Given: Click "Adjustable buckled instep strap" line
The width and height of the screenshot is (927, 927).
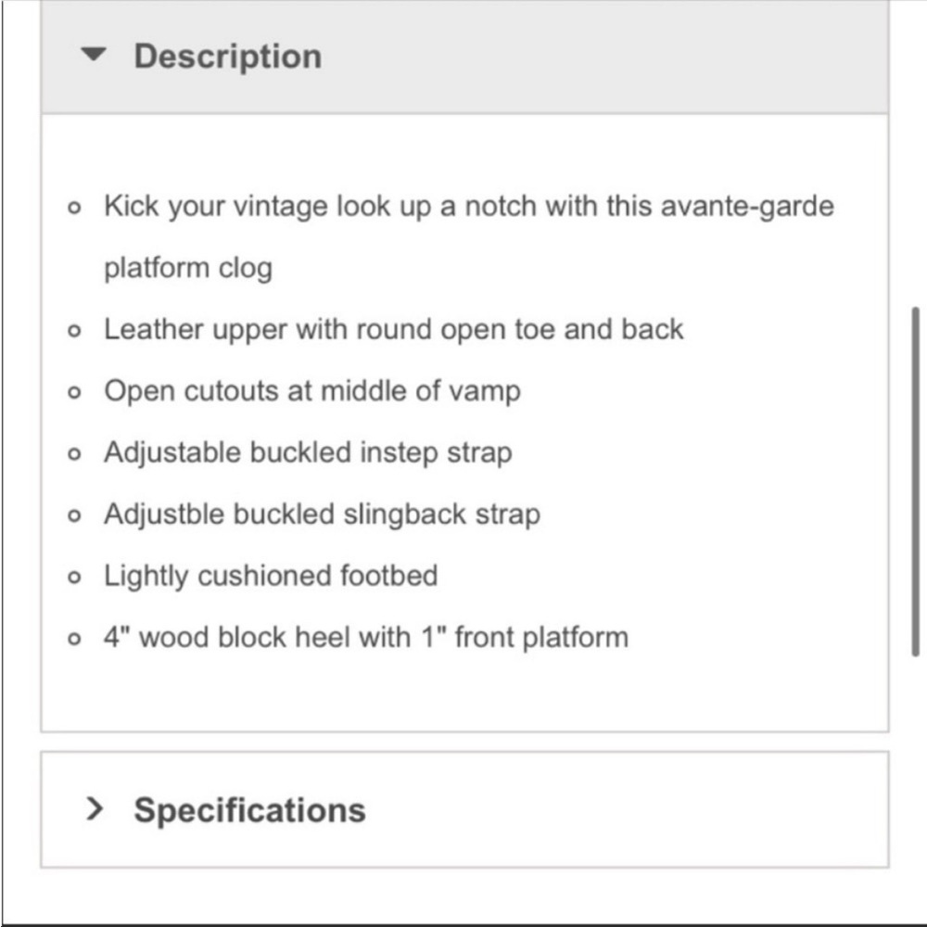Looking at the screenshot, I should coord(308,453).
